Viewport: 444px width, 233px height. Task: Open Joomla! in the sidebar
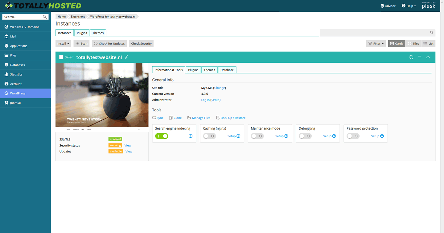15,103
